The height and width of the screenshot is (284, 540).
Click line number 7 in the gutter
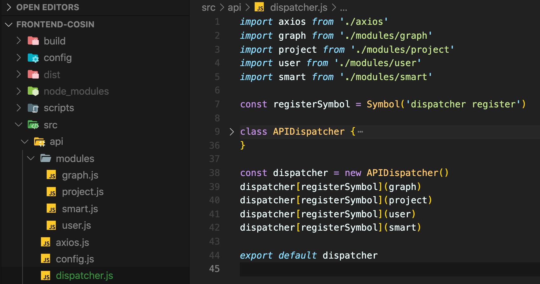217,104
